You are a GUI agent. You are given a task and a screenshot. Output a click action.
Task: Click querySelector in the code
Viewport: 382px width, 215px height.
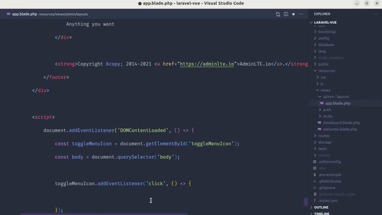[135, 157]
